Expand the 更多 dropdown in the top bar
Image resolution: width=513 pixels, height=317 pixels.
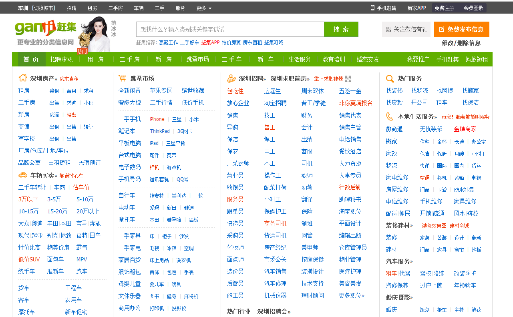pyautogui.click(x=204, y=8)
